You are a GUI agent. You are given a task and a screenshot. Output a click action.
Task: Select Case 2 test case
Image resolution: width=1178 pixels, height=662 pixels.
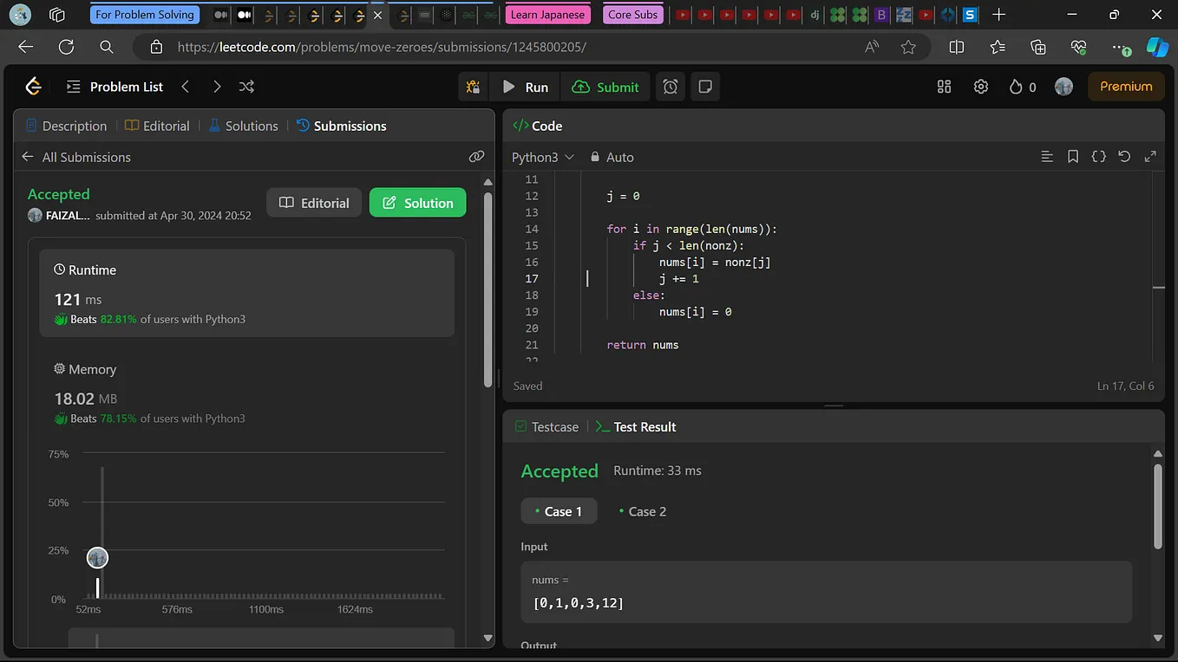tap(642, 511)
